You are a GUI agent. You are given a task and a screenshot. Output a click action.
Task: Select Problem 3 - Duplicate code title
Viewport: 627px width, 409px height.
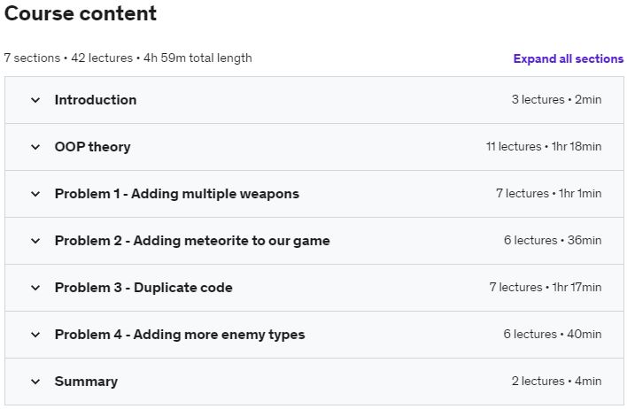143,288
